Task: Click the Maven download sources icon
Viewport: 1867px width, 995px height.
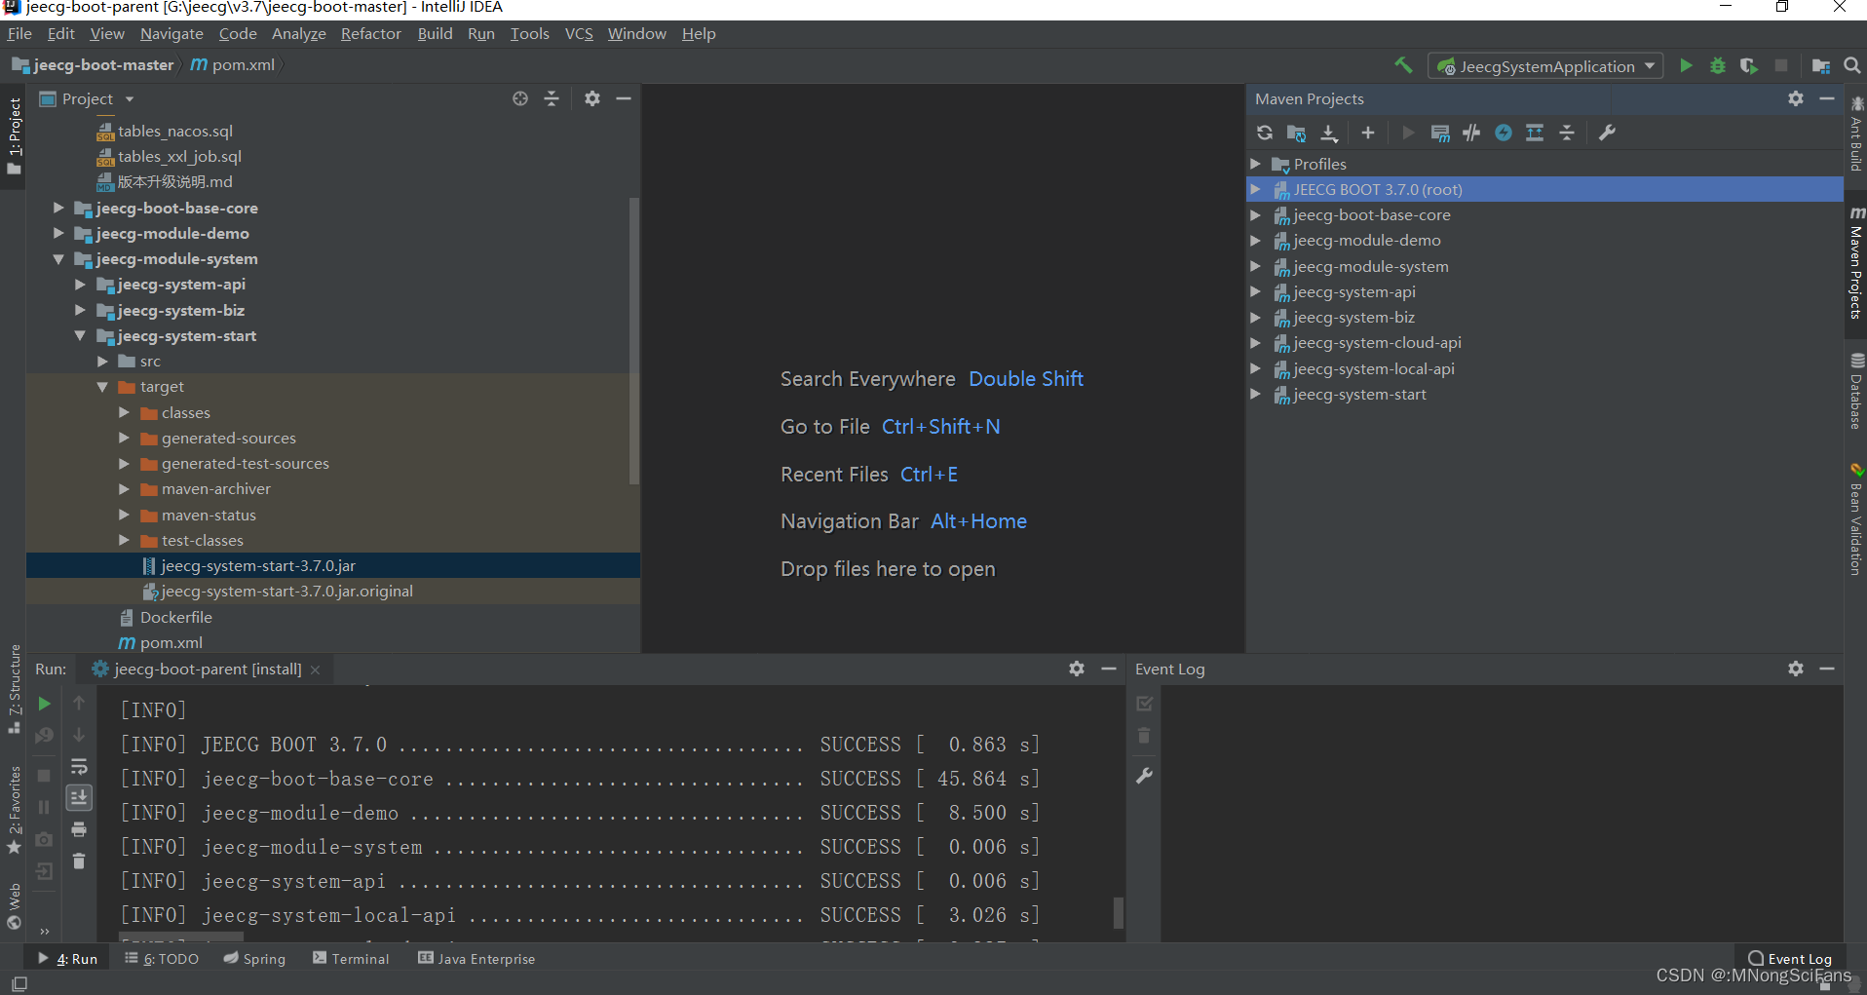Action: 1329,133
